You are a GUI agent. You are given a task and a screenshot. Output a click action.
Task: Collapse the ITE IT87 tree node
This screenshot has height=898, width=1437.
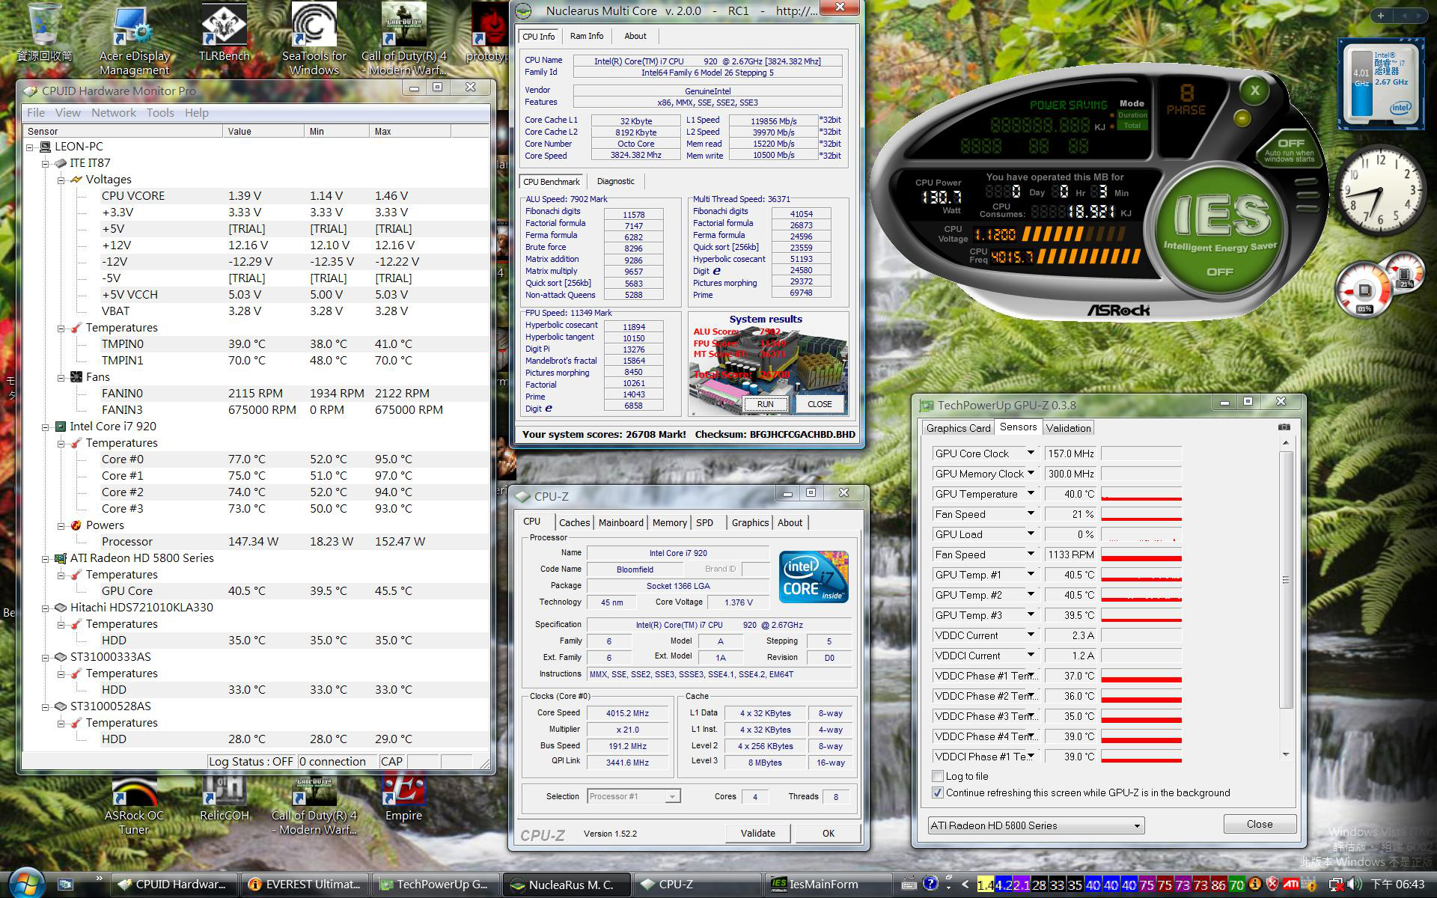pos(46,164)
